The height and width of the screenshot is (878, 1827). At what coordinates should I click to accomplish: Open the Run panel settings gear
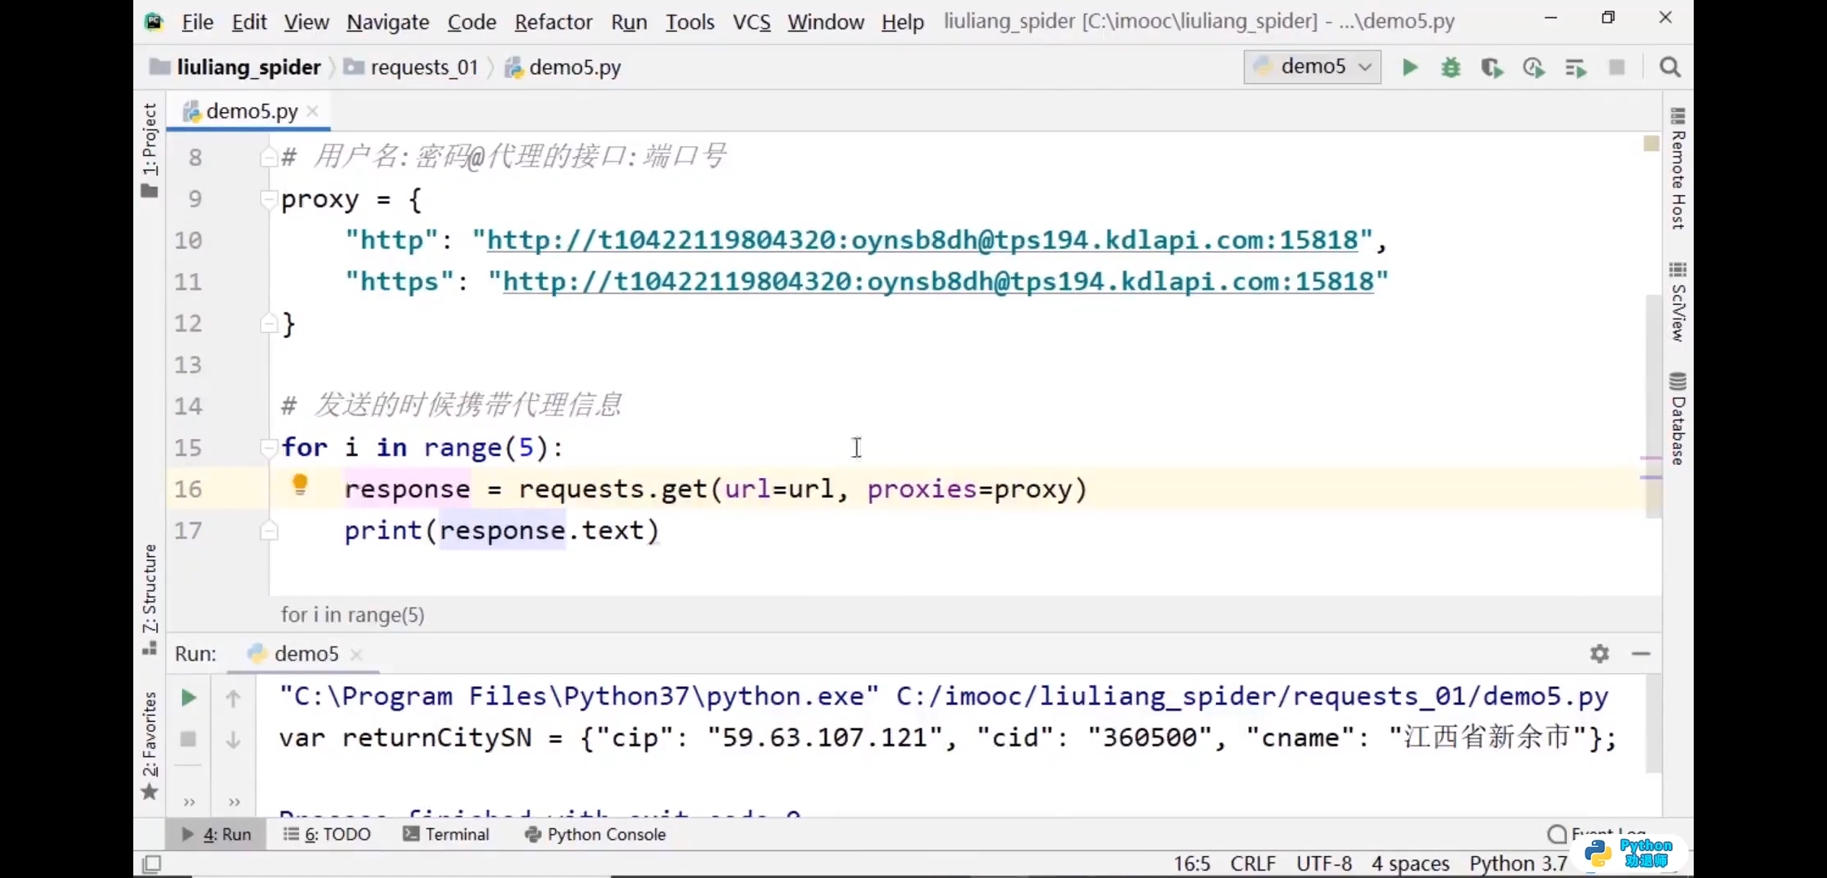pyautogui.click(x=1599, y=654)
